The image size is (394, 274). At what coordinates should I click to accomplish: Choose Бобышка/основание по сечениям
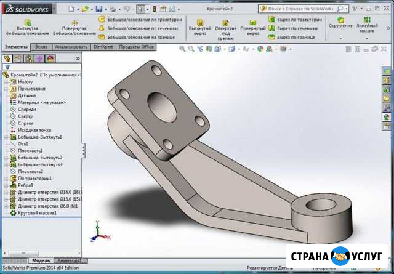(139, 28)
